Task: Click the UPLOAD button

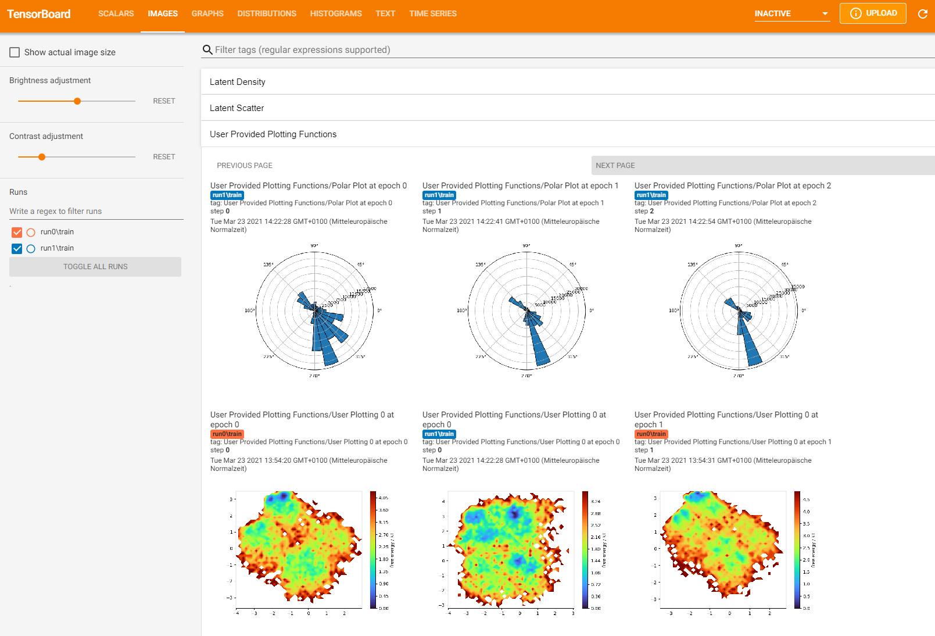Action: point(873,13)
